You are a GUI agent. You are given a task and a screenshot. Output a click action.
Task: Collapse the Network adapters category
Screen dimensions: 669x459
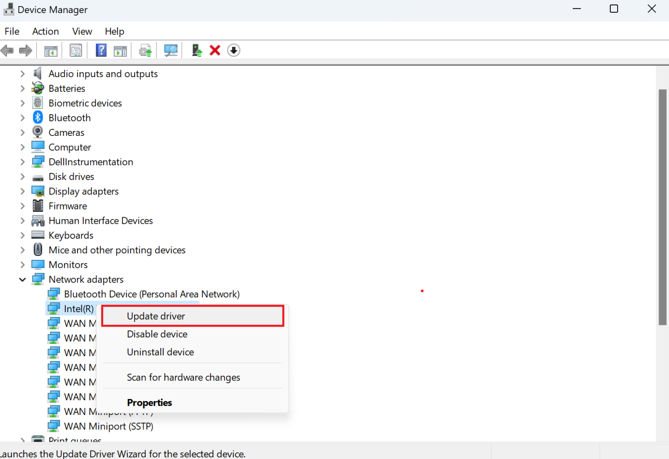coord(22,279)
